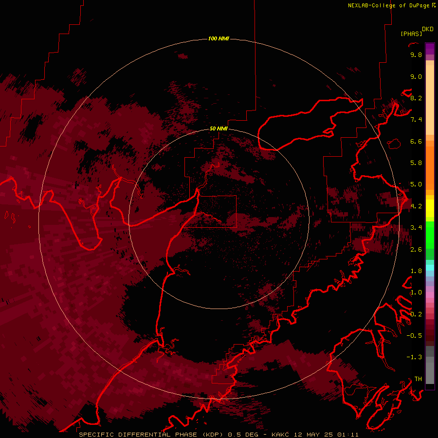Image resolution: width=438 pixels, height=438 pixels.
Task: Pick the orange band on the color bar
Action: 430,168
